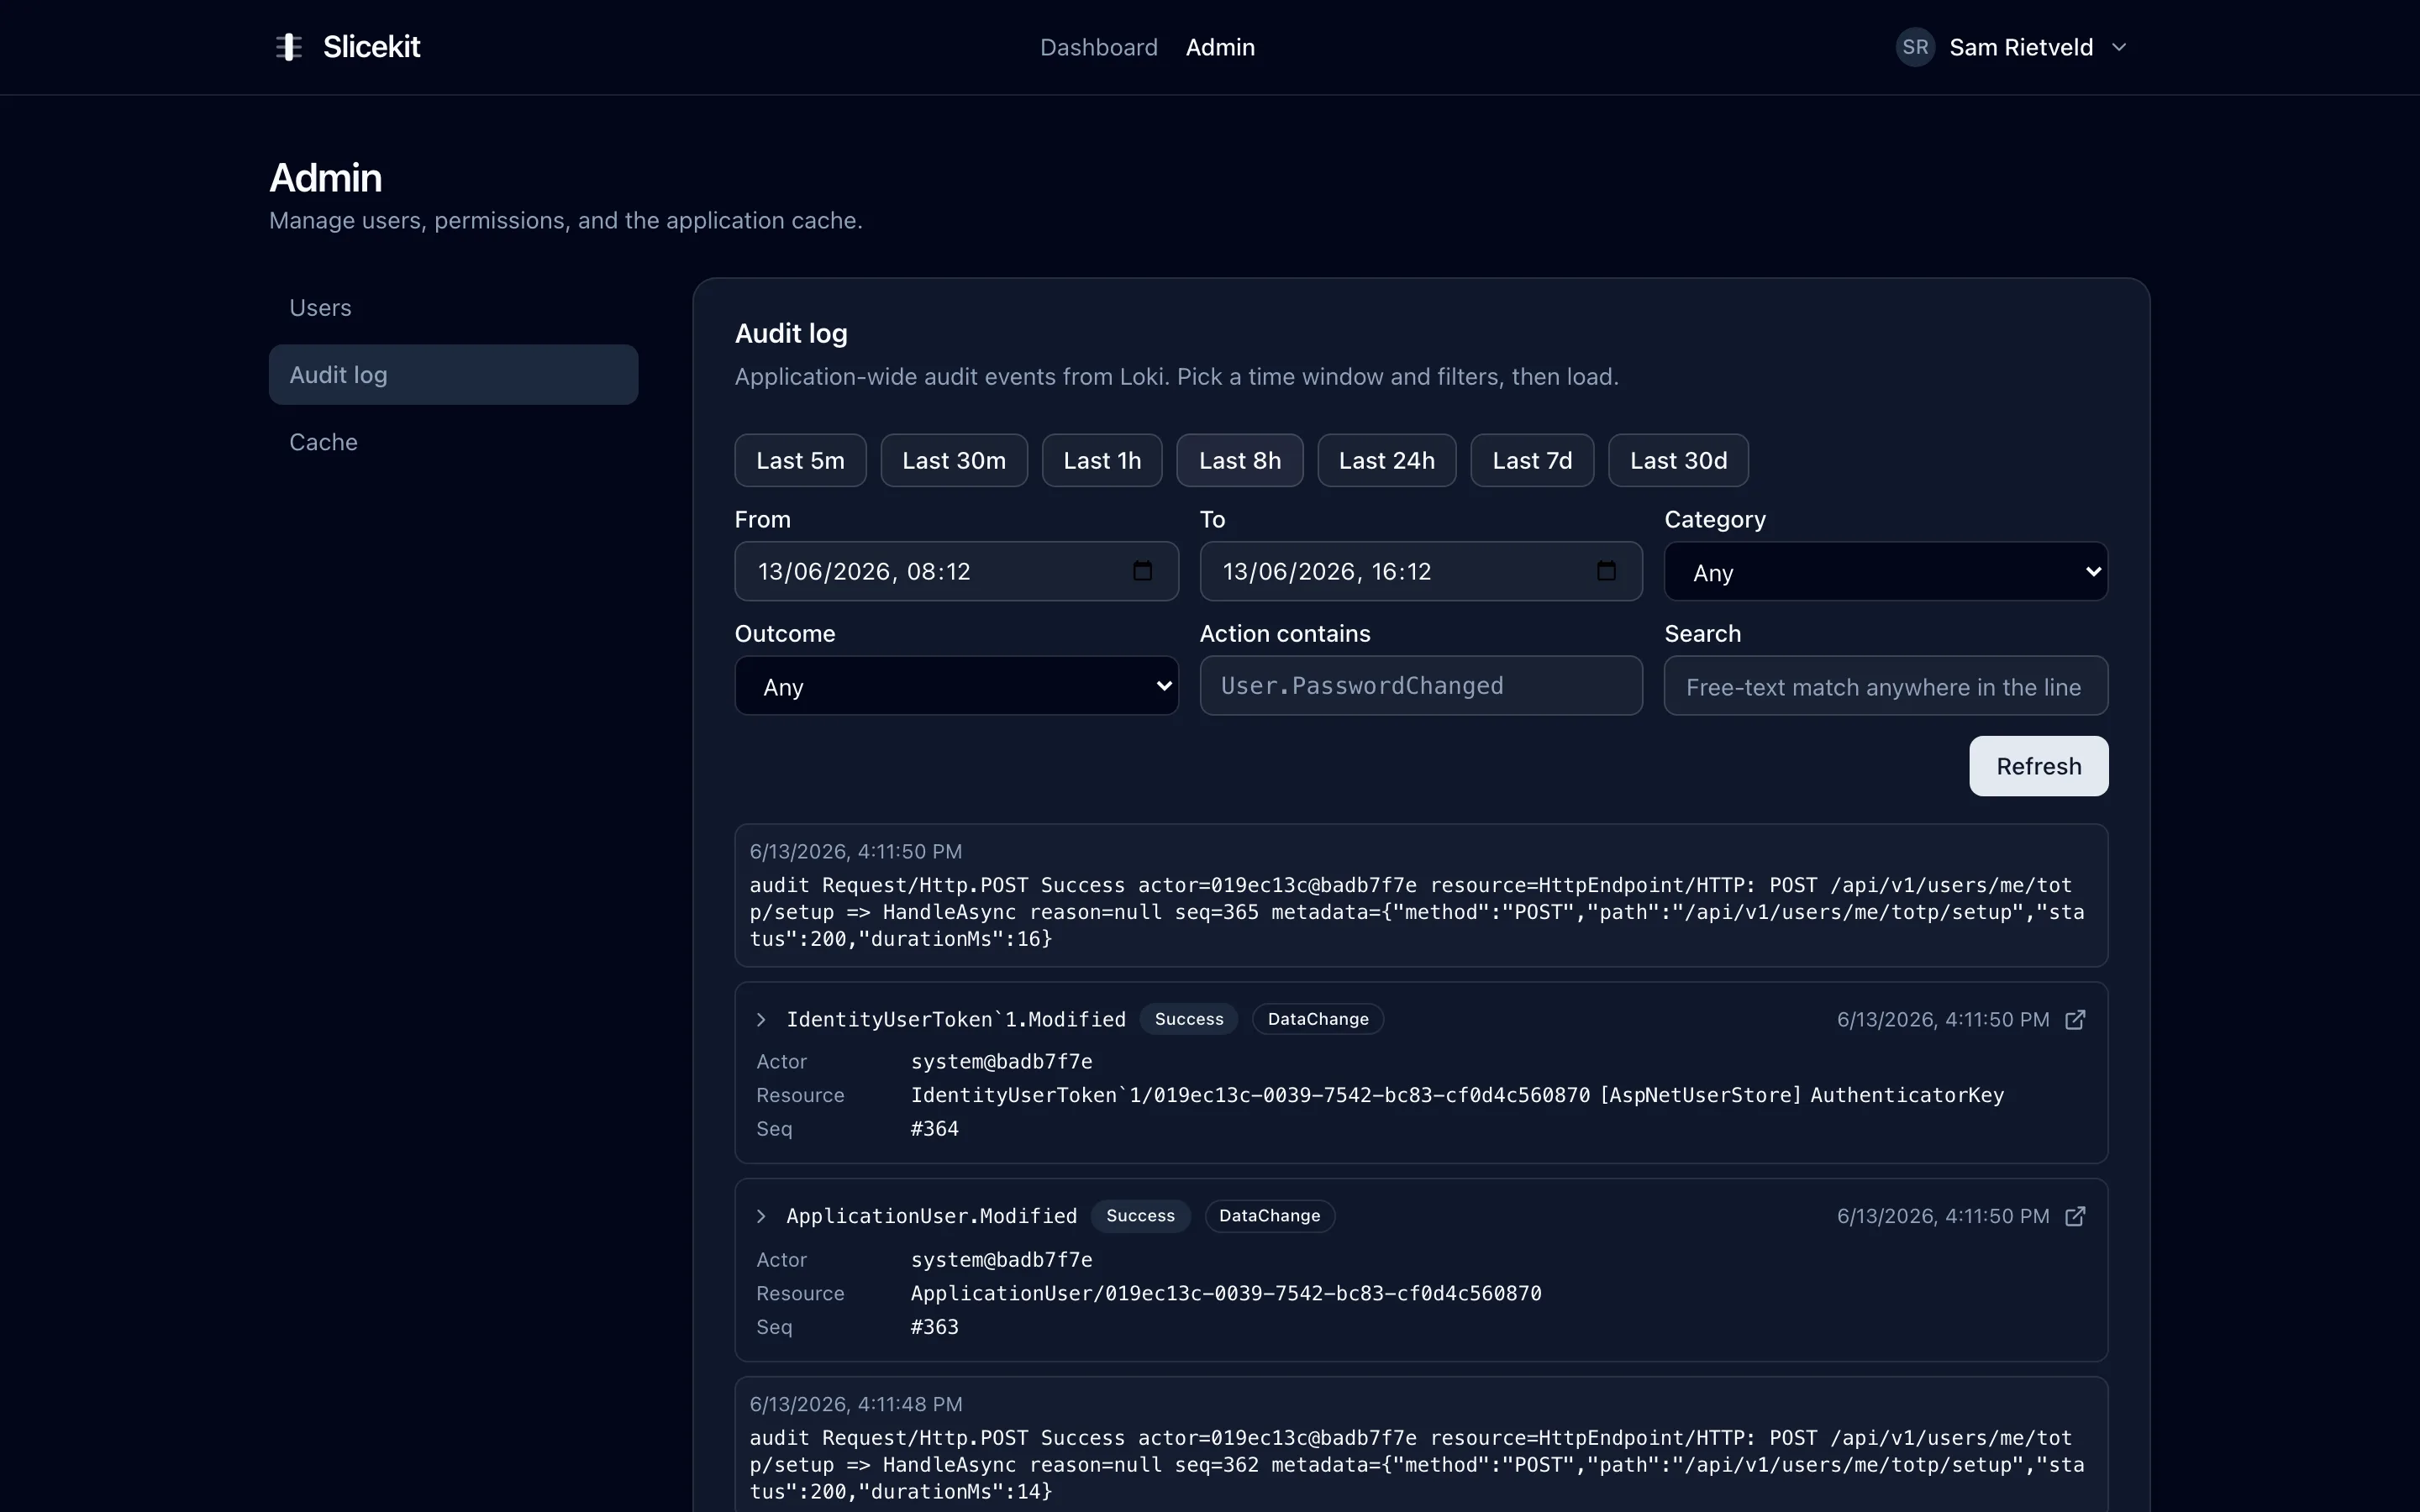Click Seq value #363

(x=934, y=1327)
